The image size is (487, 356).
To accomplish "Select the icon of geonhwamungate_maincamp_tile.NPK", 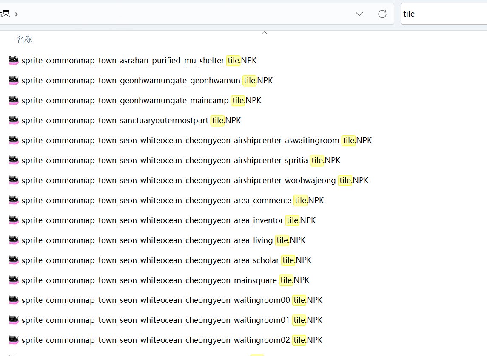I will 14,100.
